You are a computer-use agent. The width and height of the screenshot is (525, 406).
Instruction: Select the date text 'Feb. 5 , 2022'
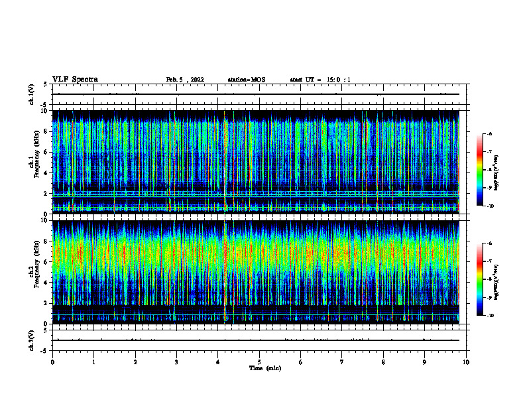click(x=185, y=80)
